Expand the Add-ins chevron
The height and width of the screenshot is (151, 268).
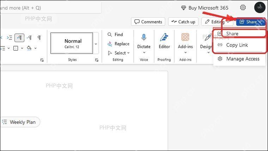[185, 53]
